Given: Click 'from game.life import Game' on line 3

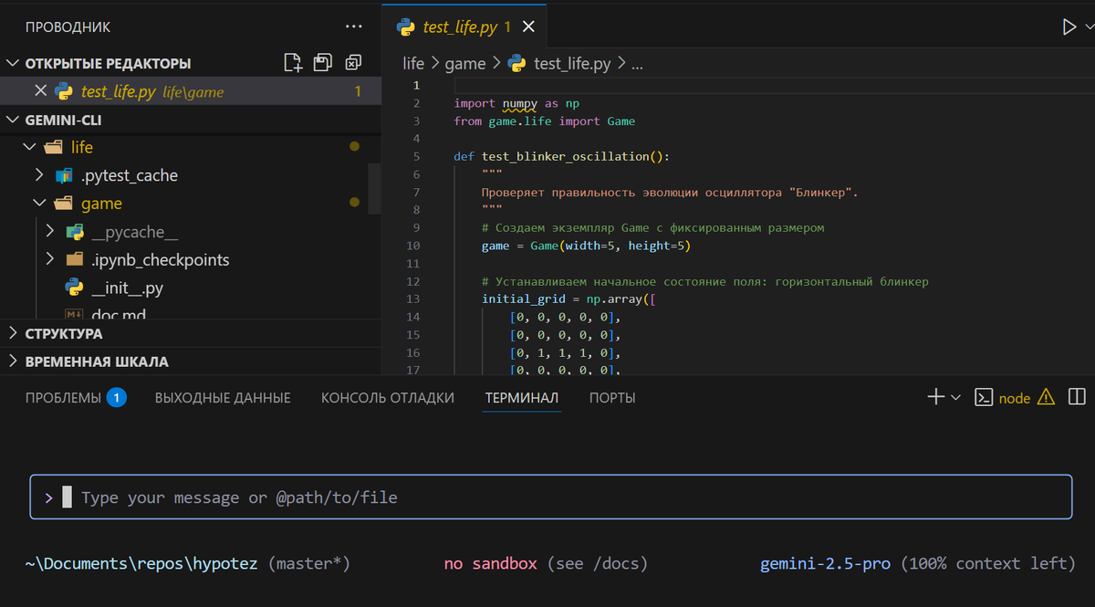Looking at the screenshot, I should 545,120.
